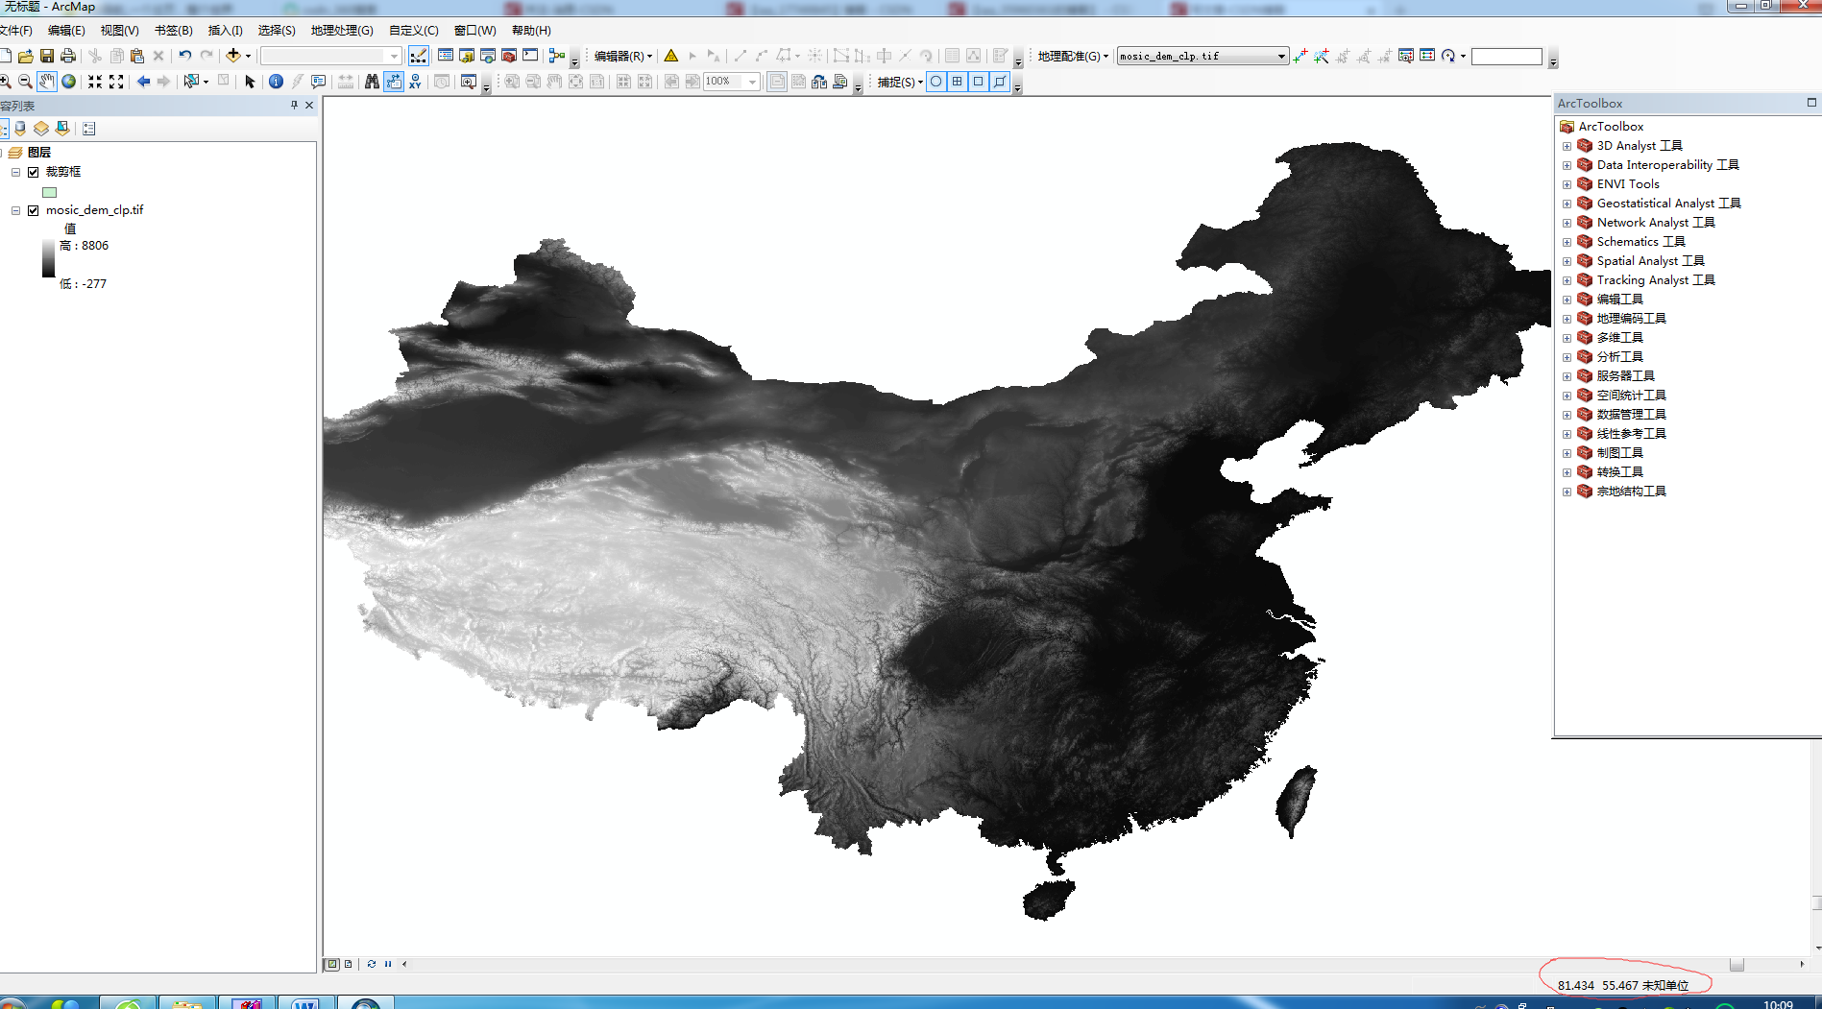Image resolution: width=1822 pixels, height=1009 pixels.
Task: Toggle visibility of 裁剪框 layer checkbox
Action: point(34,172)
